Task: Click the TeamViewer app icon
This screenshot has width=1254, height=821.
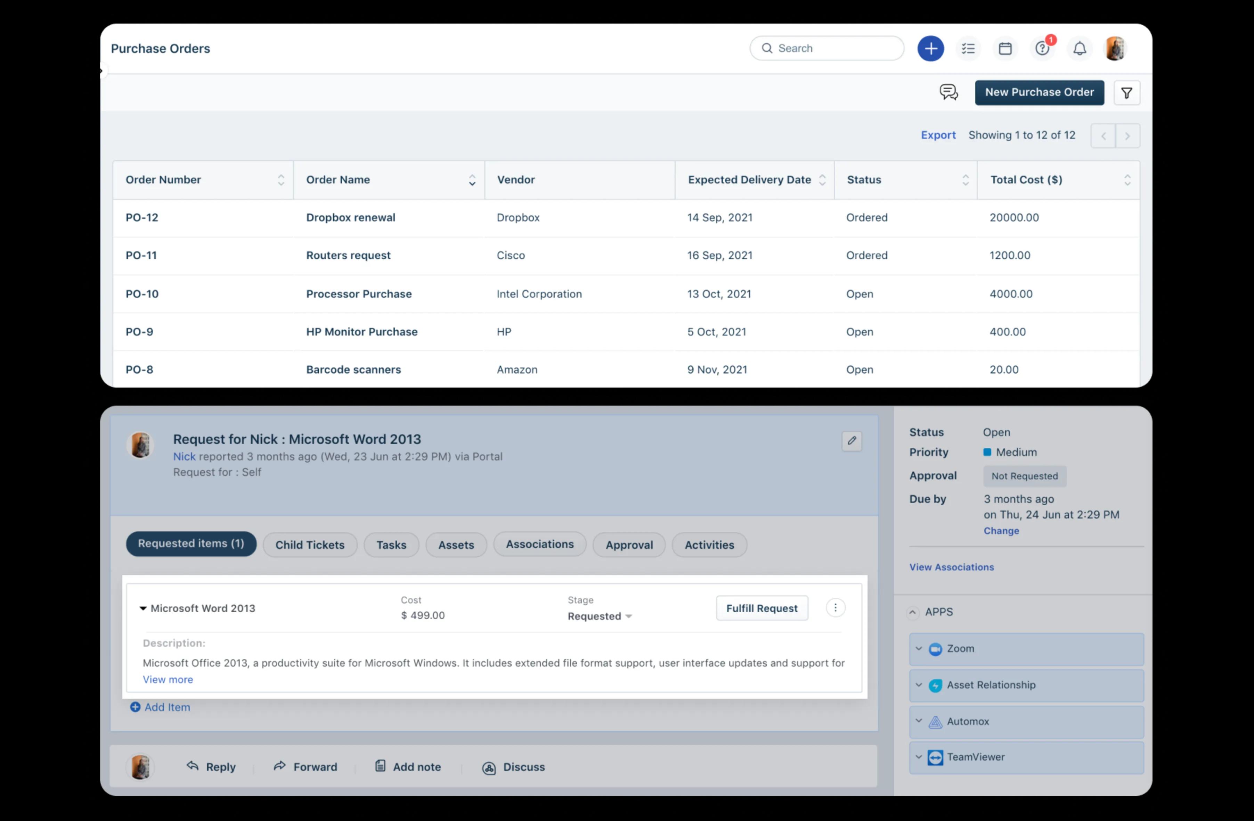Action: pyautogui.click(x=935, y=757)
